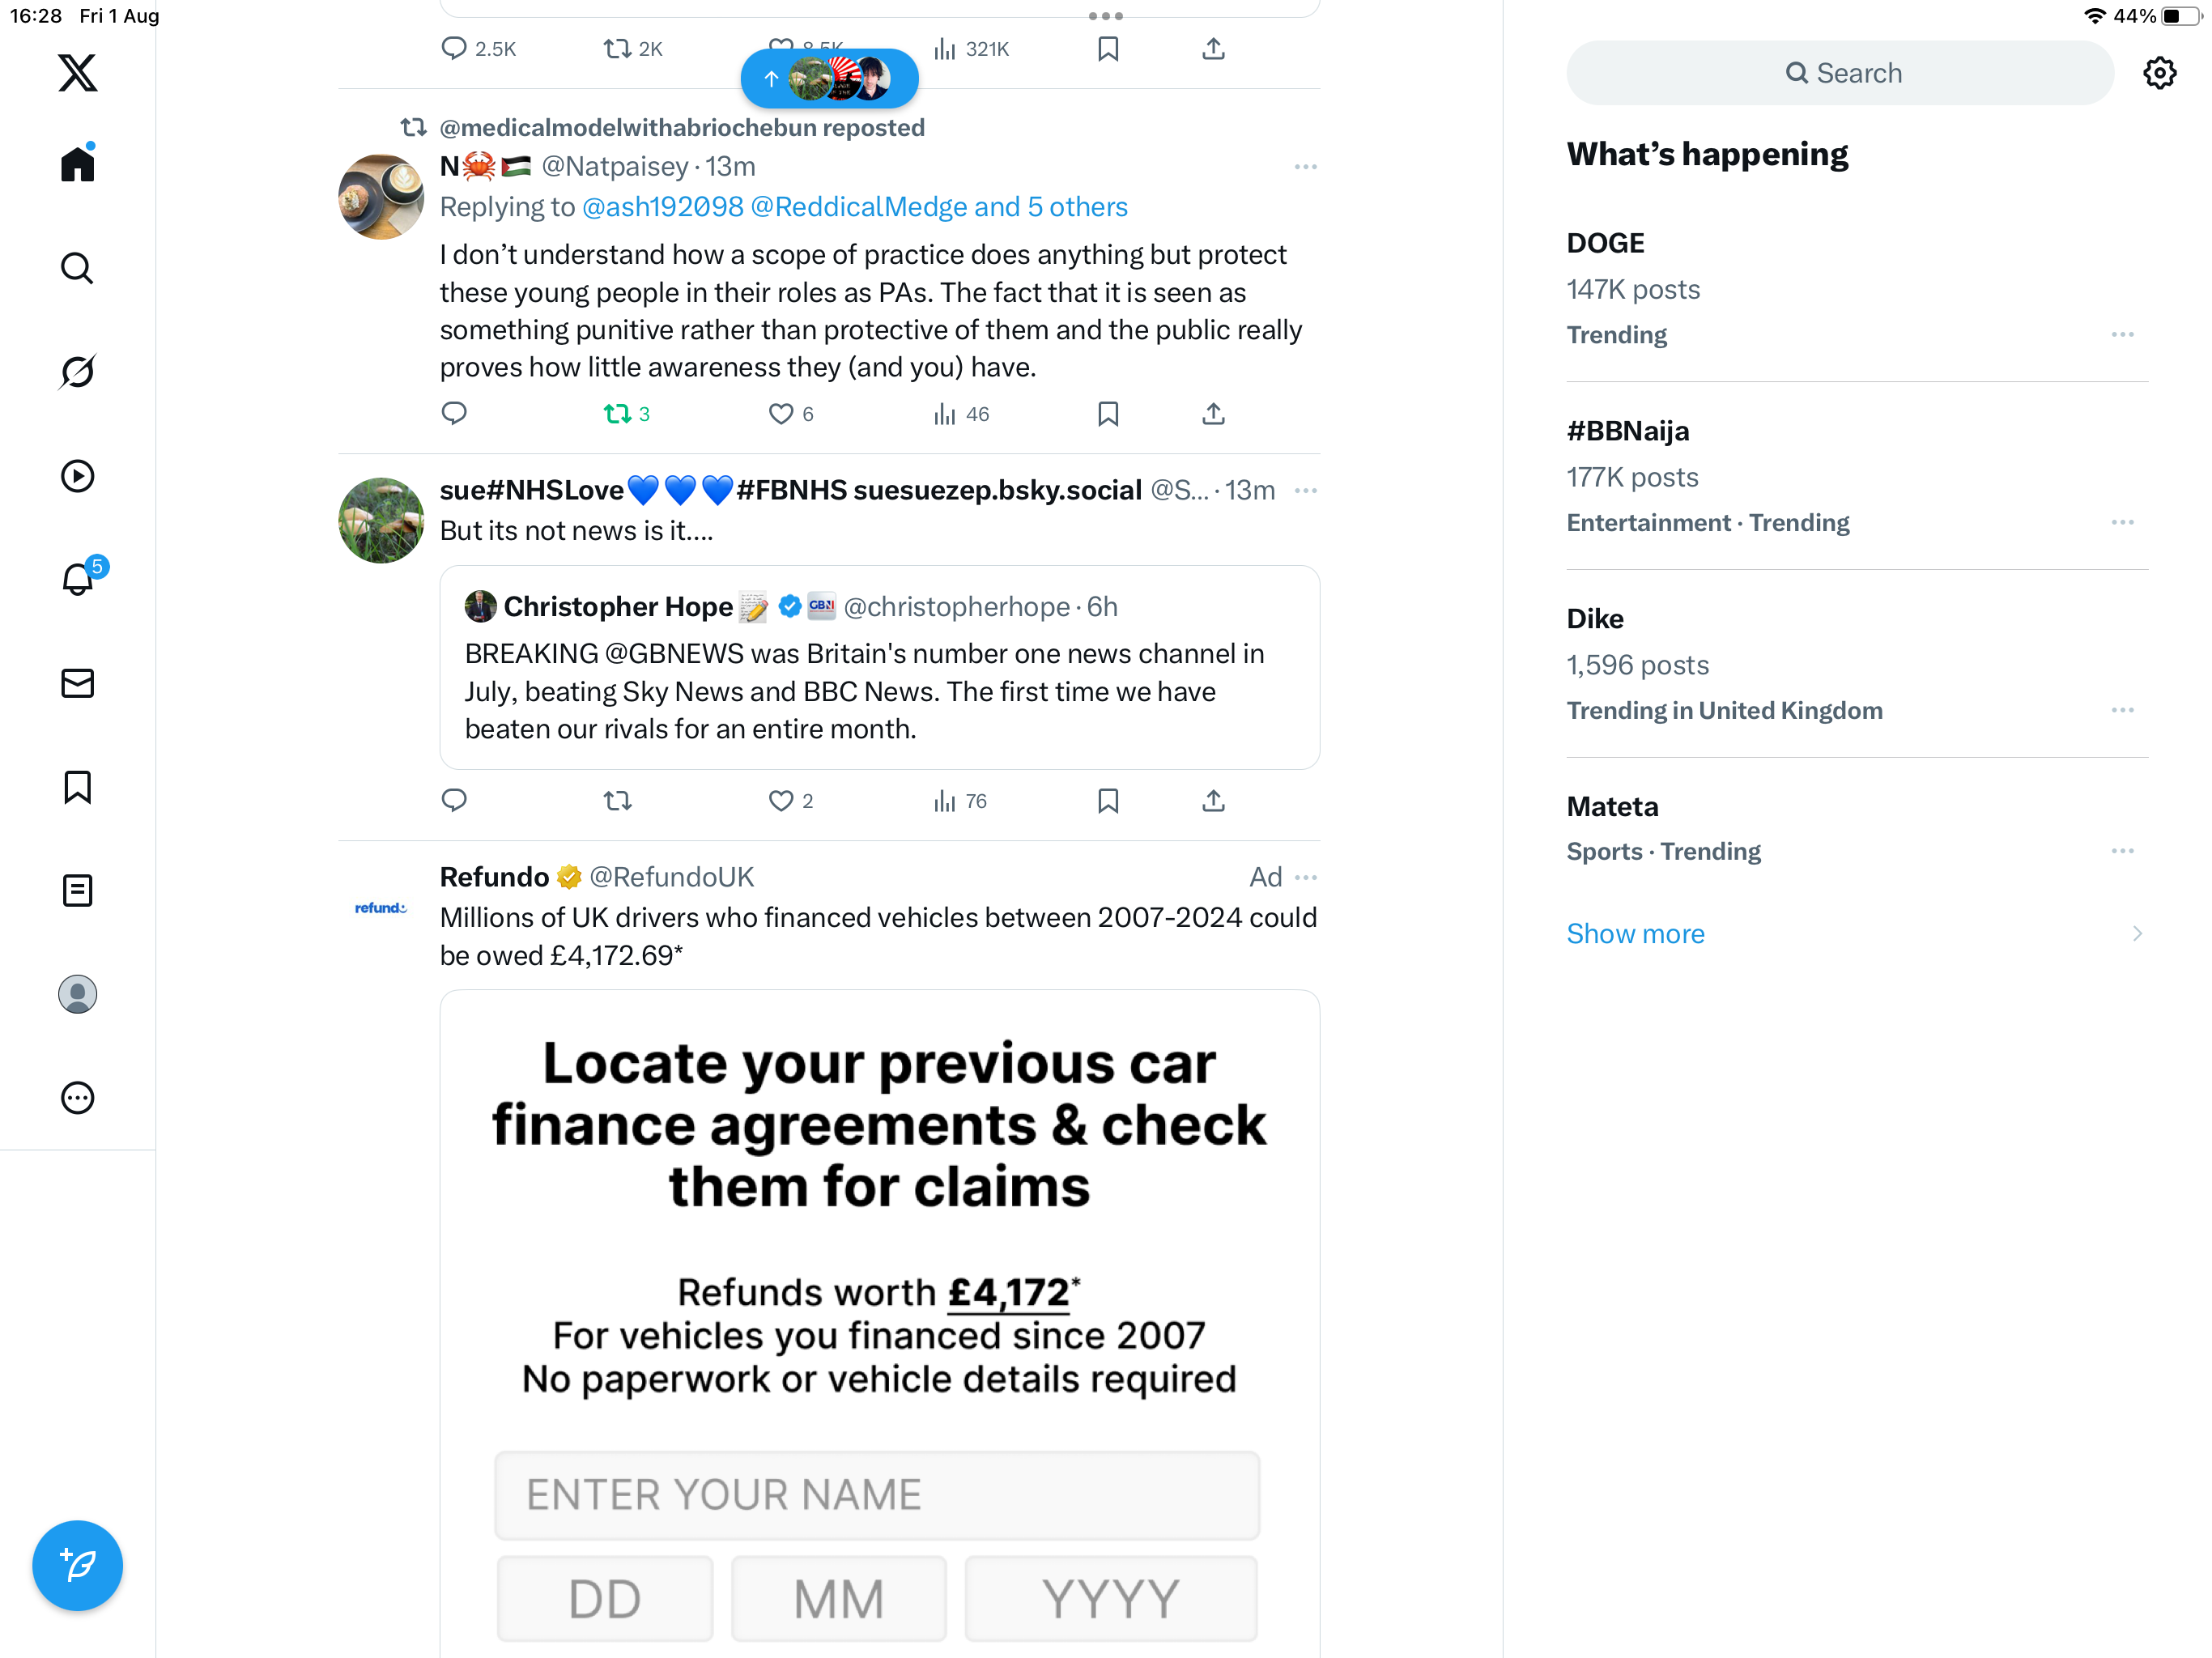The width and height of the screenshot is (2212, 1658).
Task: Open Messages envelope in sidebar
Action: (77, 683)
